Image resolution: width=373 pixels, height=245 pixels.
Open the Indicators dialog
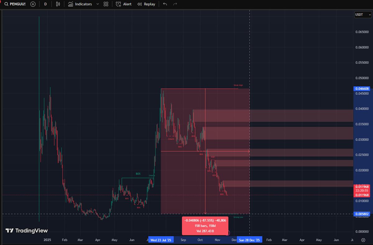click(x=80, y=4)
